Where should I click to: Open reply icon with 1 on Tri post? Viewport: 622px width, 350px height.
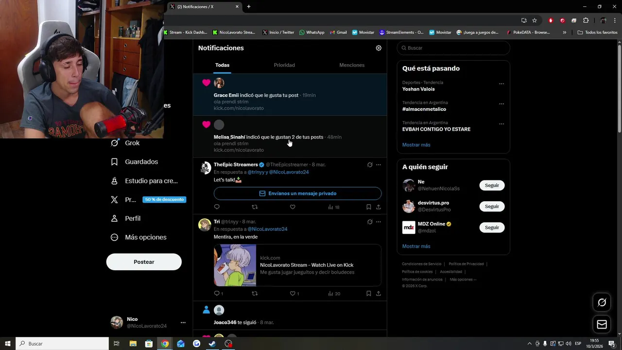(218, 294)
